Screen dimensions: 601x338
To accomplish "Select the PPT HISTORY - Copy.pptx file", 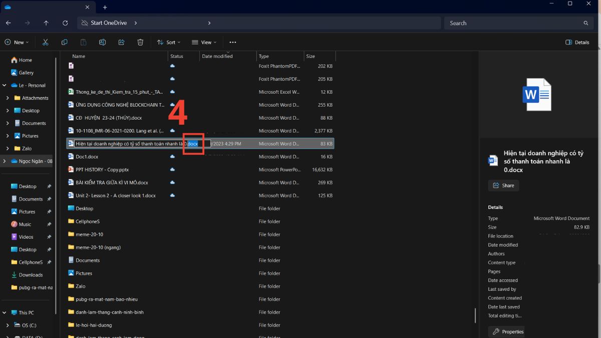I will pyautogui.click(x=100, y=170).
